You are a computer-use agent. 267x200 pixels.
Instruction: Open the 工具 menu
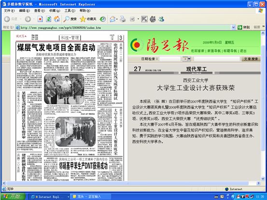coord(70,11)
